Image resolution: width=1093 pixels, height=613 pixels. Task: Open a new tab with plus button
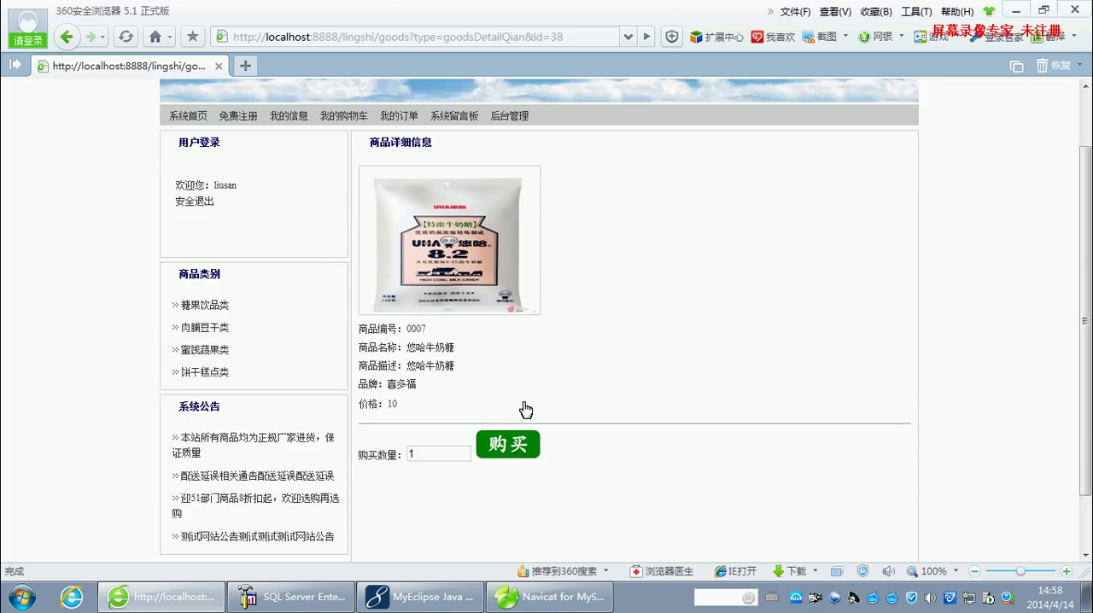click(x=245, y=66)
